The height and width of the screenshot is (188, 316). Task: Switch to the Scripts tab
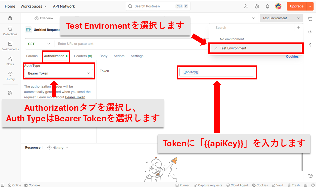119,56
